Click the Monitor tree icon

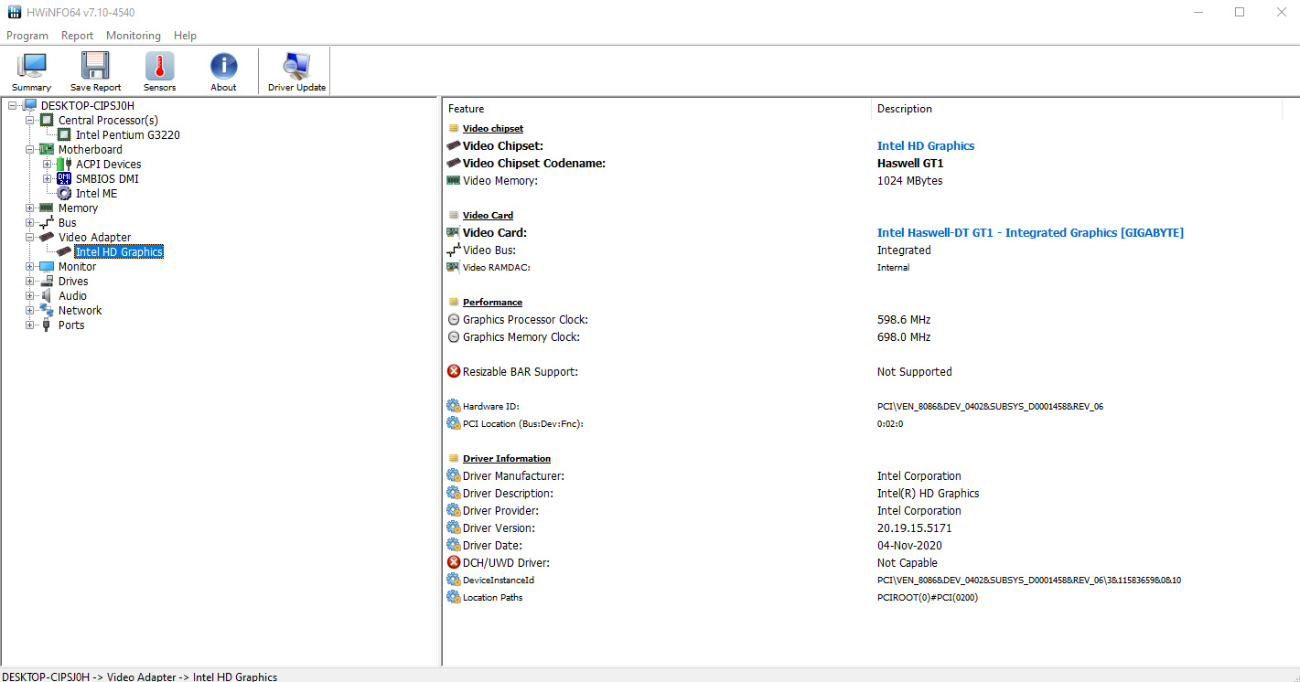[47, 266]
